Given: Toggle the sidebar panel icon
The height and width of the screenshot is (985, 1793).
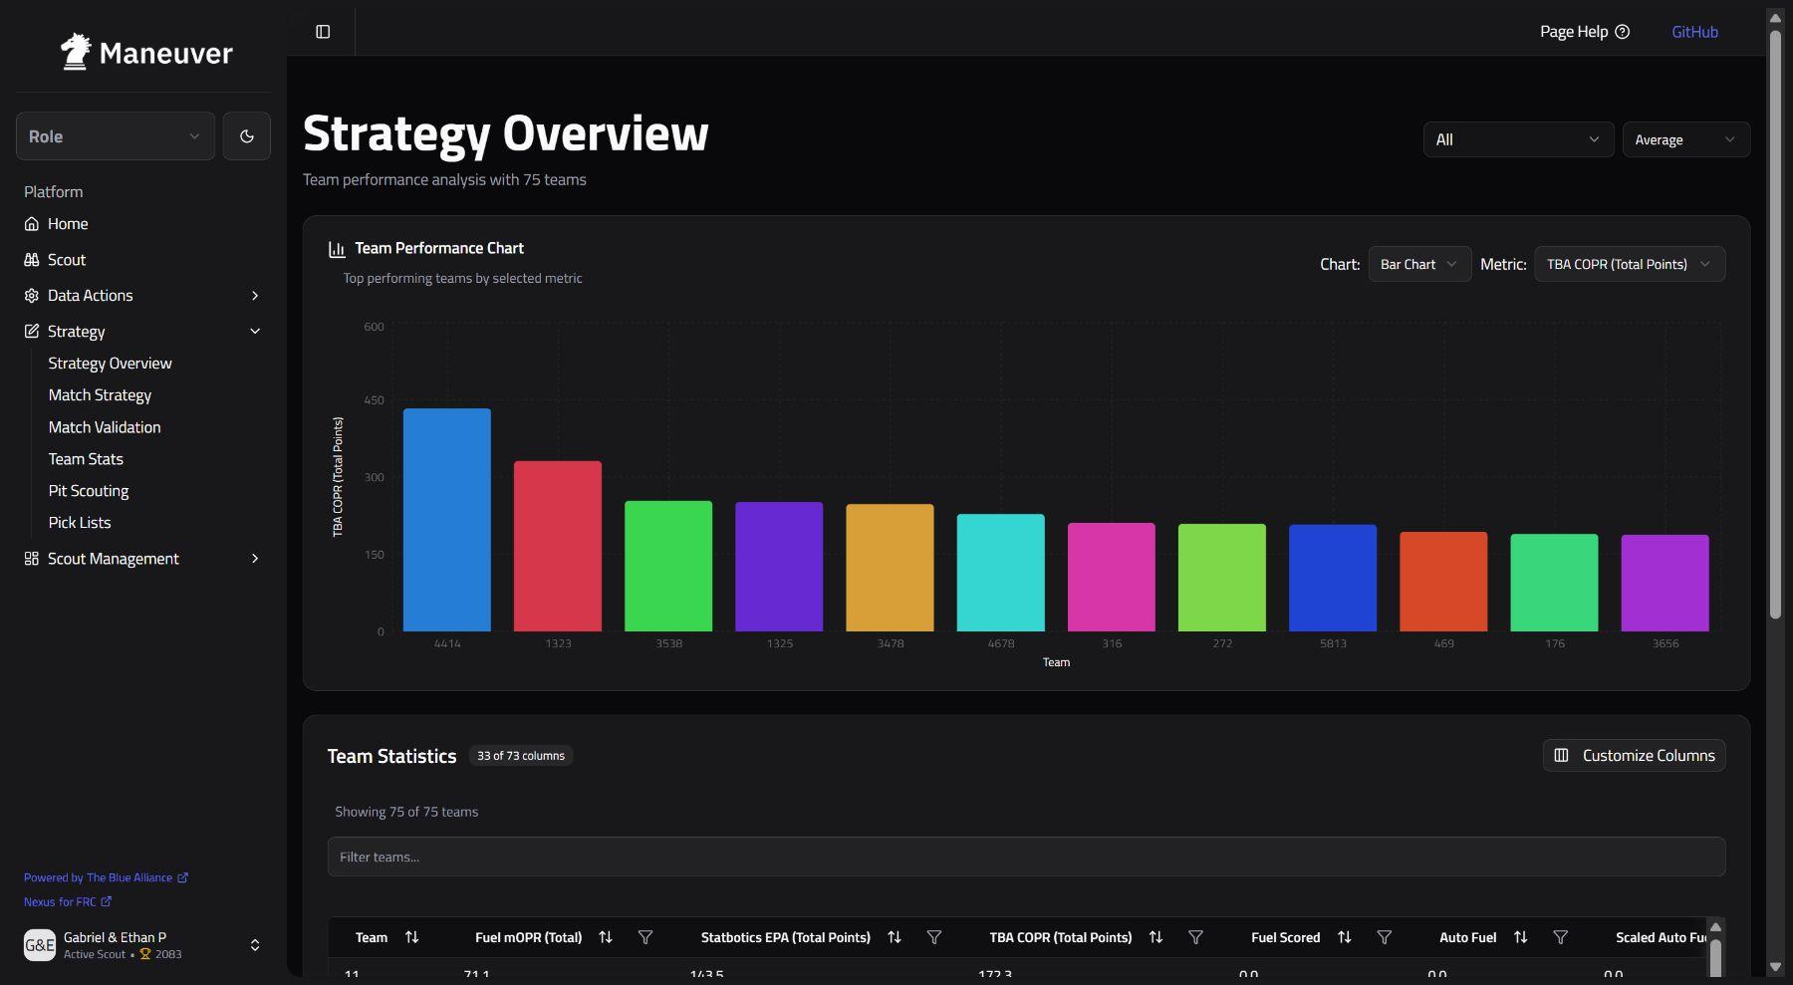Looking at the screenshot, I should coord(323,32).
